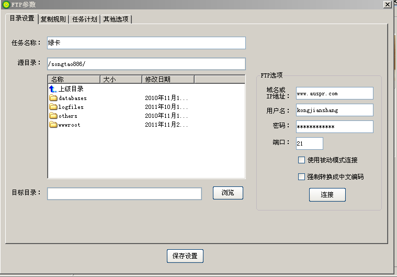Sort file list by 名称 column header

pos(74,80)
